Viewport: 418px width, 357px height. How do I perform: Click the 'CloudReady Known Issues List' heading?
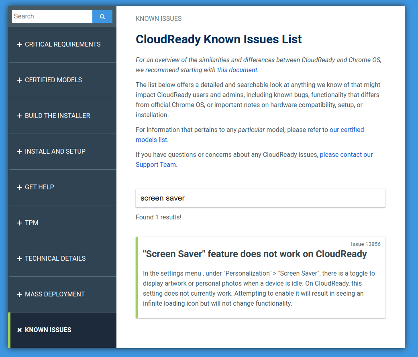click(x=218, y=39)
